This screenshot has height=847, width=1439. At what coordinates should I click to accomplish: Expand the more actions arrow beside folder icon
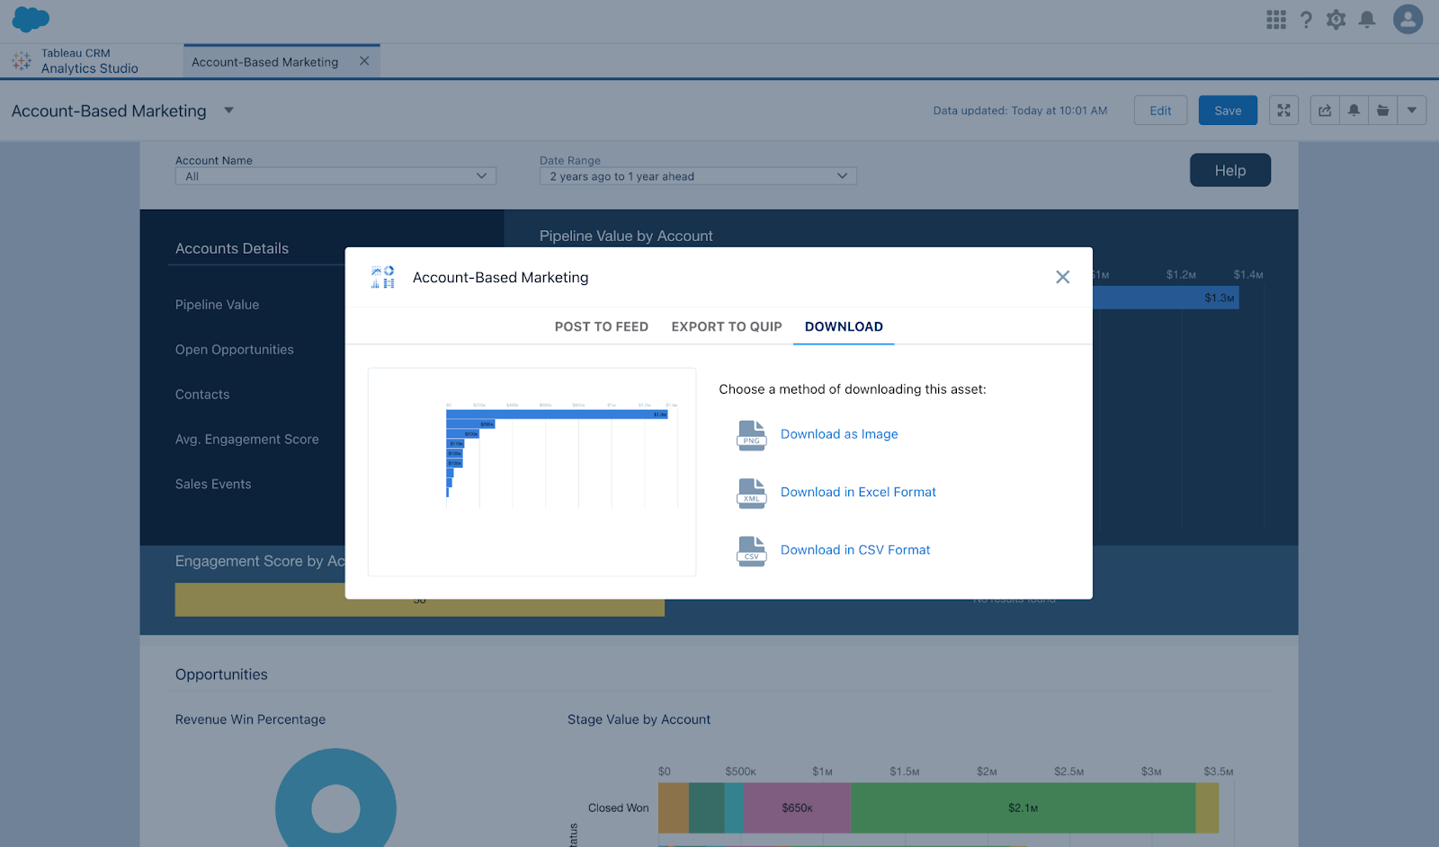[x=1412, y=111]
